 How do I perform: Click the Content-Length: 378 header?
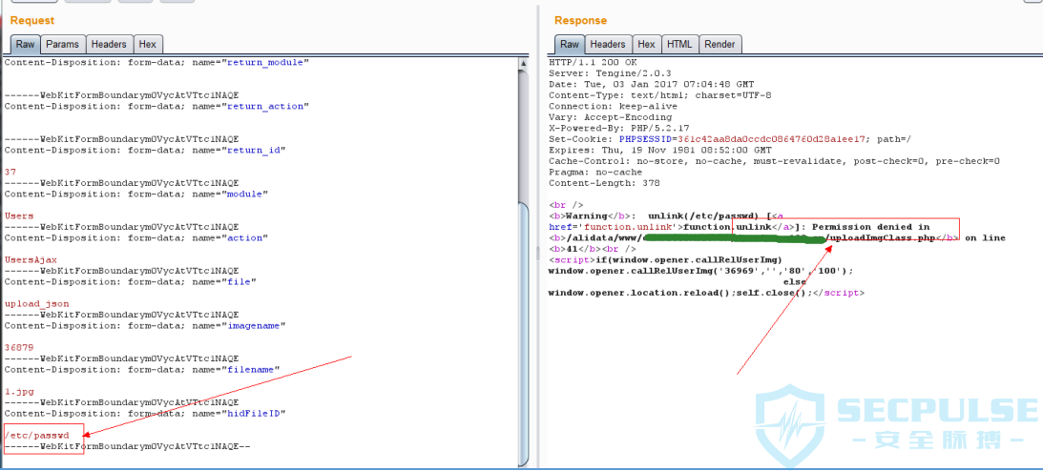[x=604, y=183]
